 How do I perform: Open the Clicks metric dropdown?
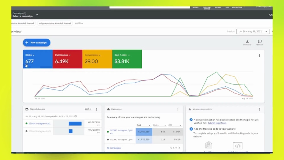(30, 55)
